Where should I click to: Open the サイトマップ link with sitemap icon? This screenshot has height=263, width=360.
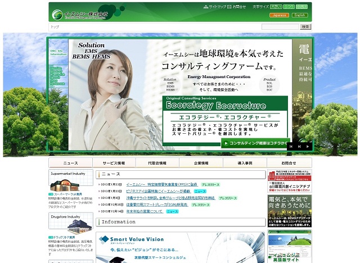(x=215, y=7)
